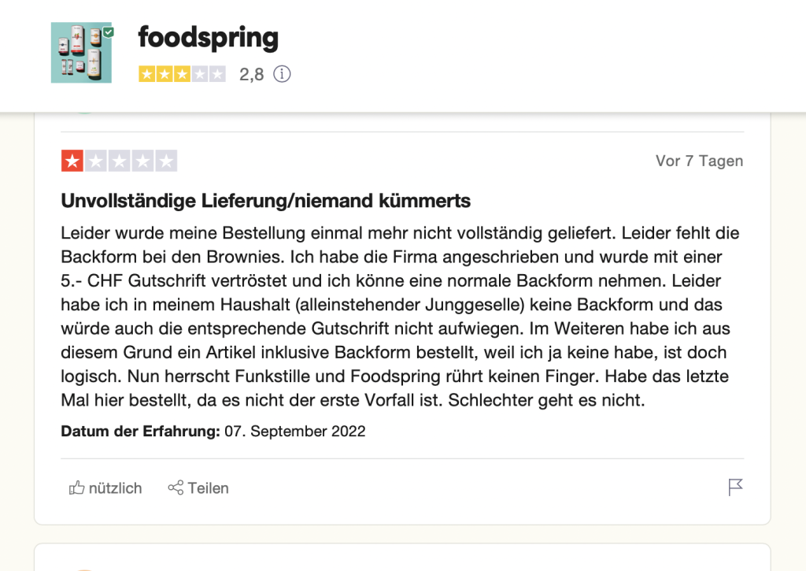The width and height of the screenshot is (806, 571).
Task: Click the Vor 7 Tagen timestamp
Action: 699,161
